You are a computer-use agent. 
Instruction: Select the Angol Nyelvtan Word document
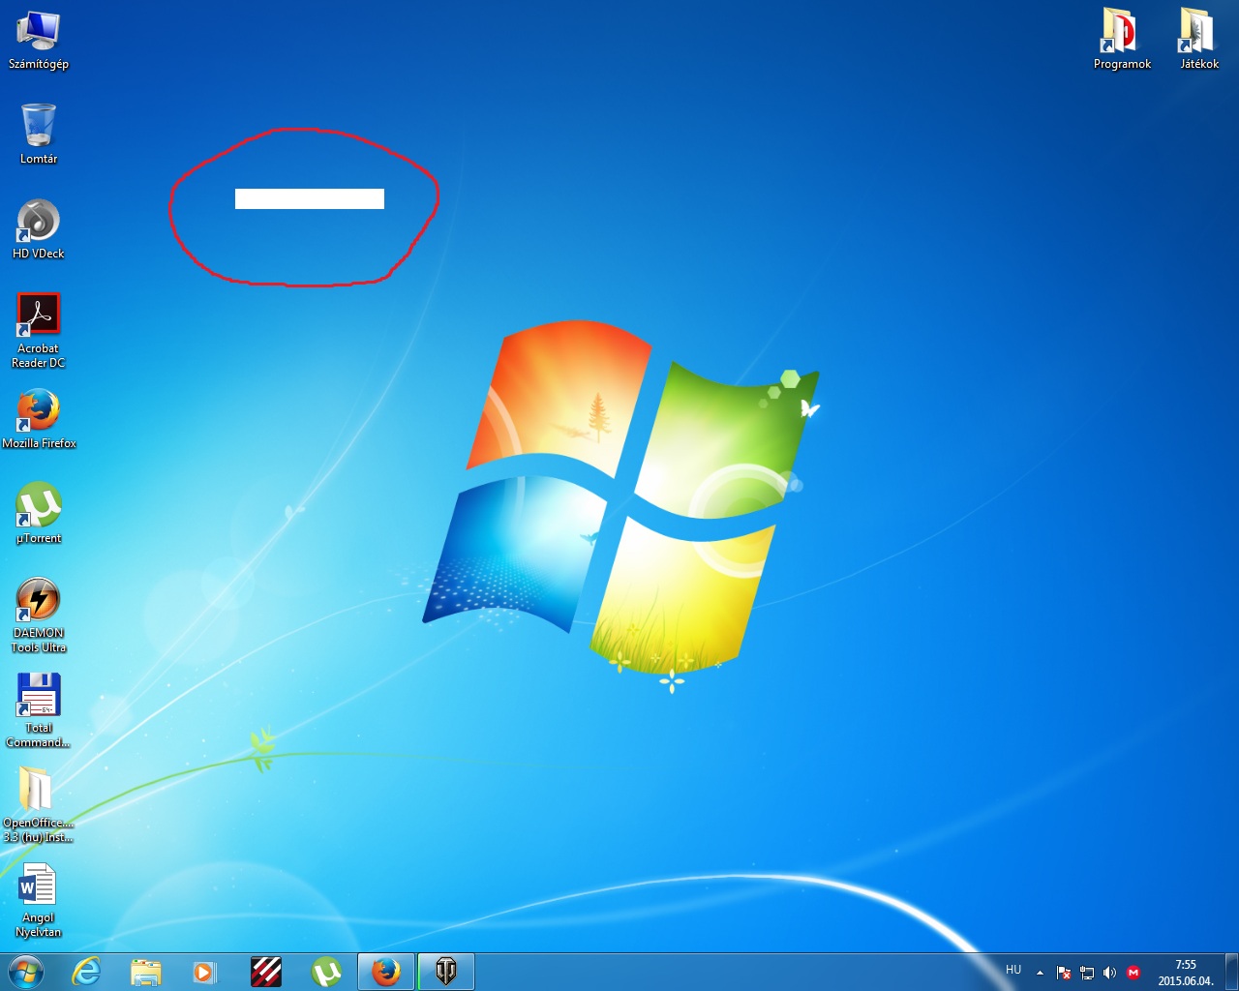39,900
